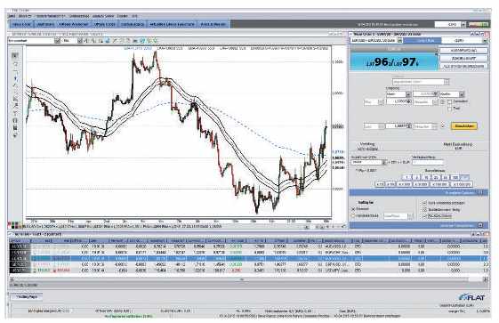The image size is (499, 323).
Task: Select the highlighted blue row in quotes table
Action: click(x=248, y=258)
